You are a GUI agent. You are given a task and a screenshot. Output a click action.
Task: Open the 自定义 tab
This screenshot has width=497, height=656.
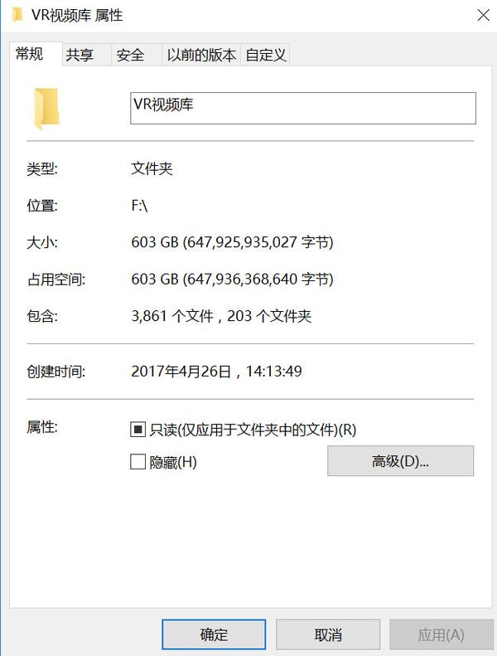click(265, 55)
